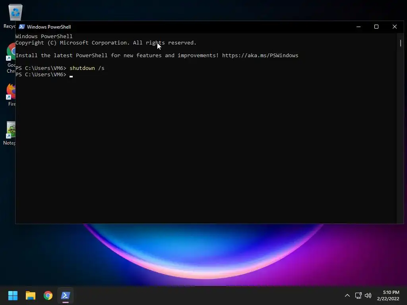Select the PowerShell taskbar icon

66,295
